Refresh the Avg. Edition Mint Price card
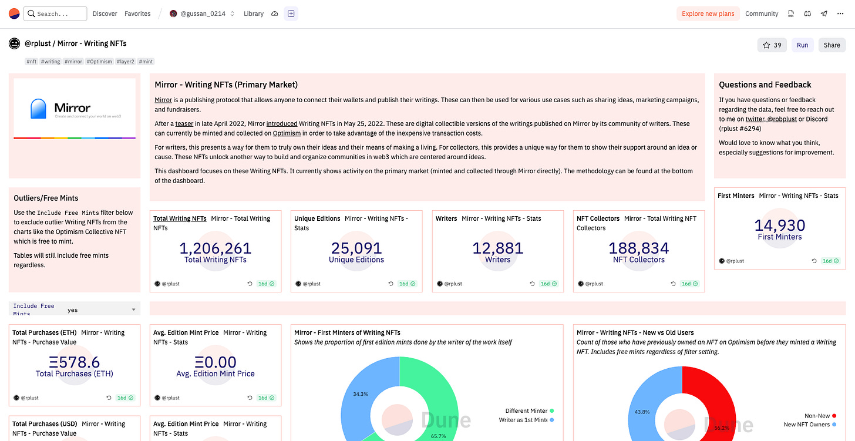This screenshot has height=441, width=855. pos(250,398)
